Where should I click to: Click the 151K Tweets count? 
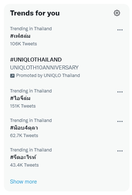point(23,106)
